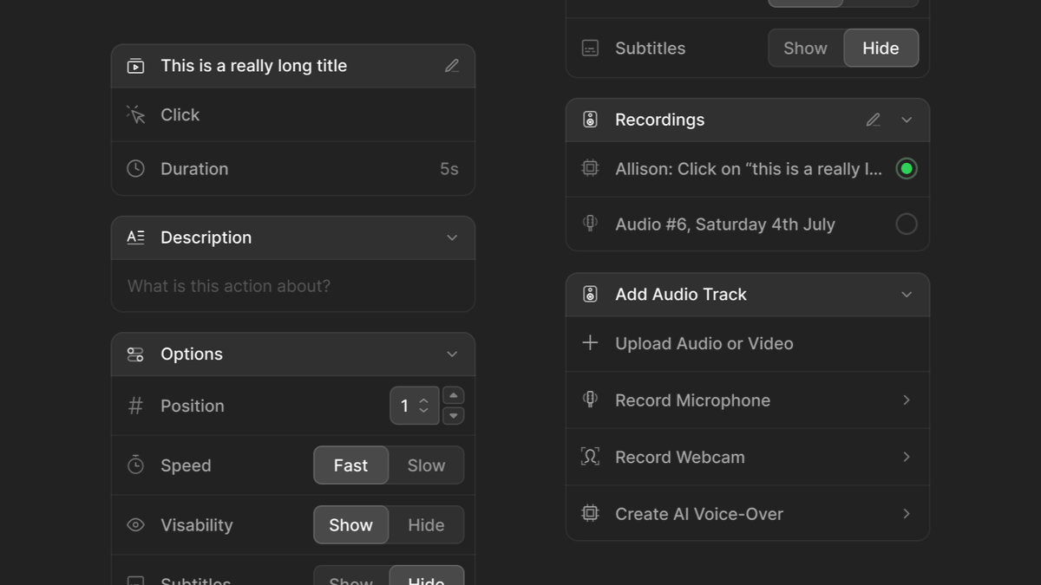Open the Record Webcam submenu arrow
The image size is (1041, 585).
907,457
